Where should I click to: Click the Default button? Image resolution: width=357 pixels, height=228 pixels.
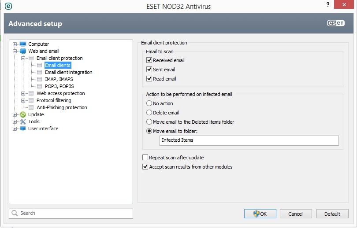(332, 214)
